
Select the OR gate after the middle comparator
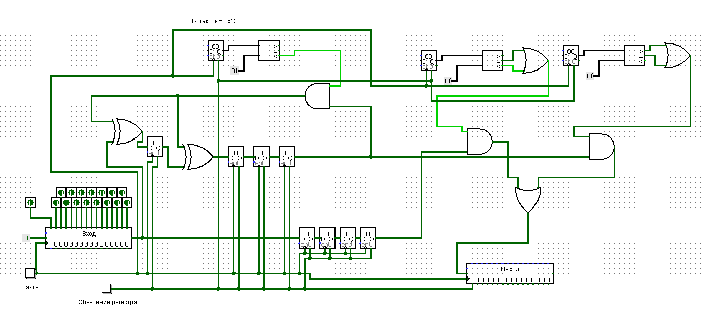pyautogui.click(x=535, y=60)
